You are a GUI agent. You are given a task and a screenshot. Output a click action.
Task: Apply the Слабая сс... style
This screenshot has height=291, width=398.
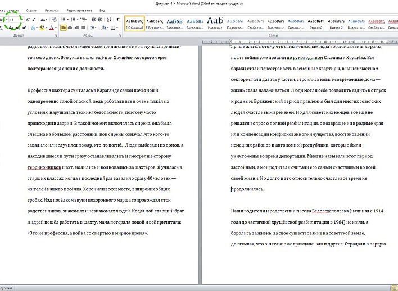point(377,24)
